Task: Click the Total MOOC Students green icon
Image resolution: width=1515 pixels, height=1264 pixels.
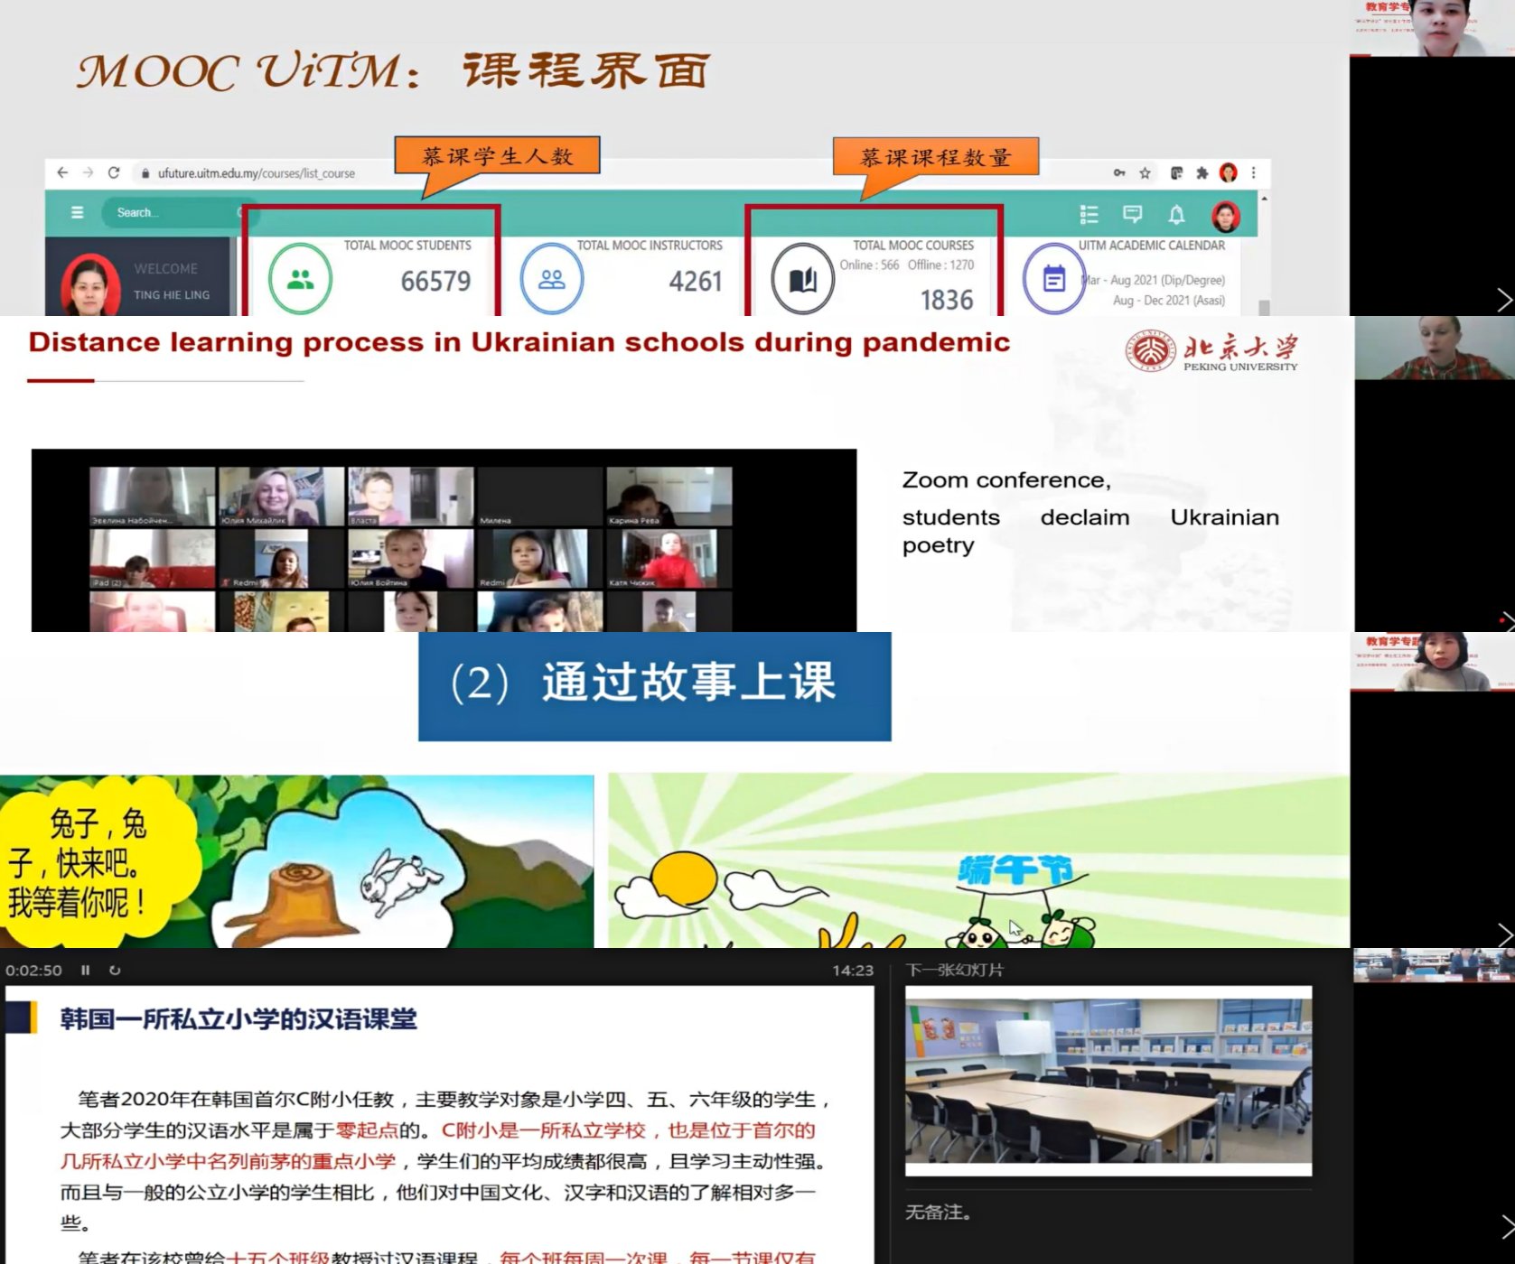Action: pos(300,279)
